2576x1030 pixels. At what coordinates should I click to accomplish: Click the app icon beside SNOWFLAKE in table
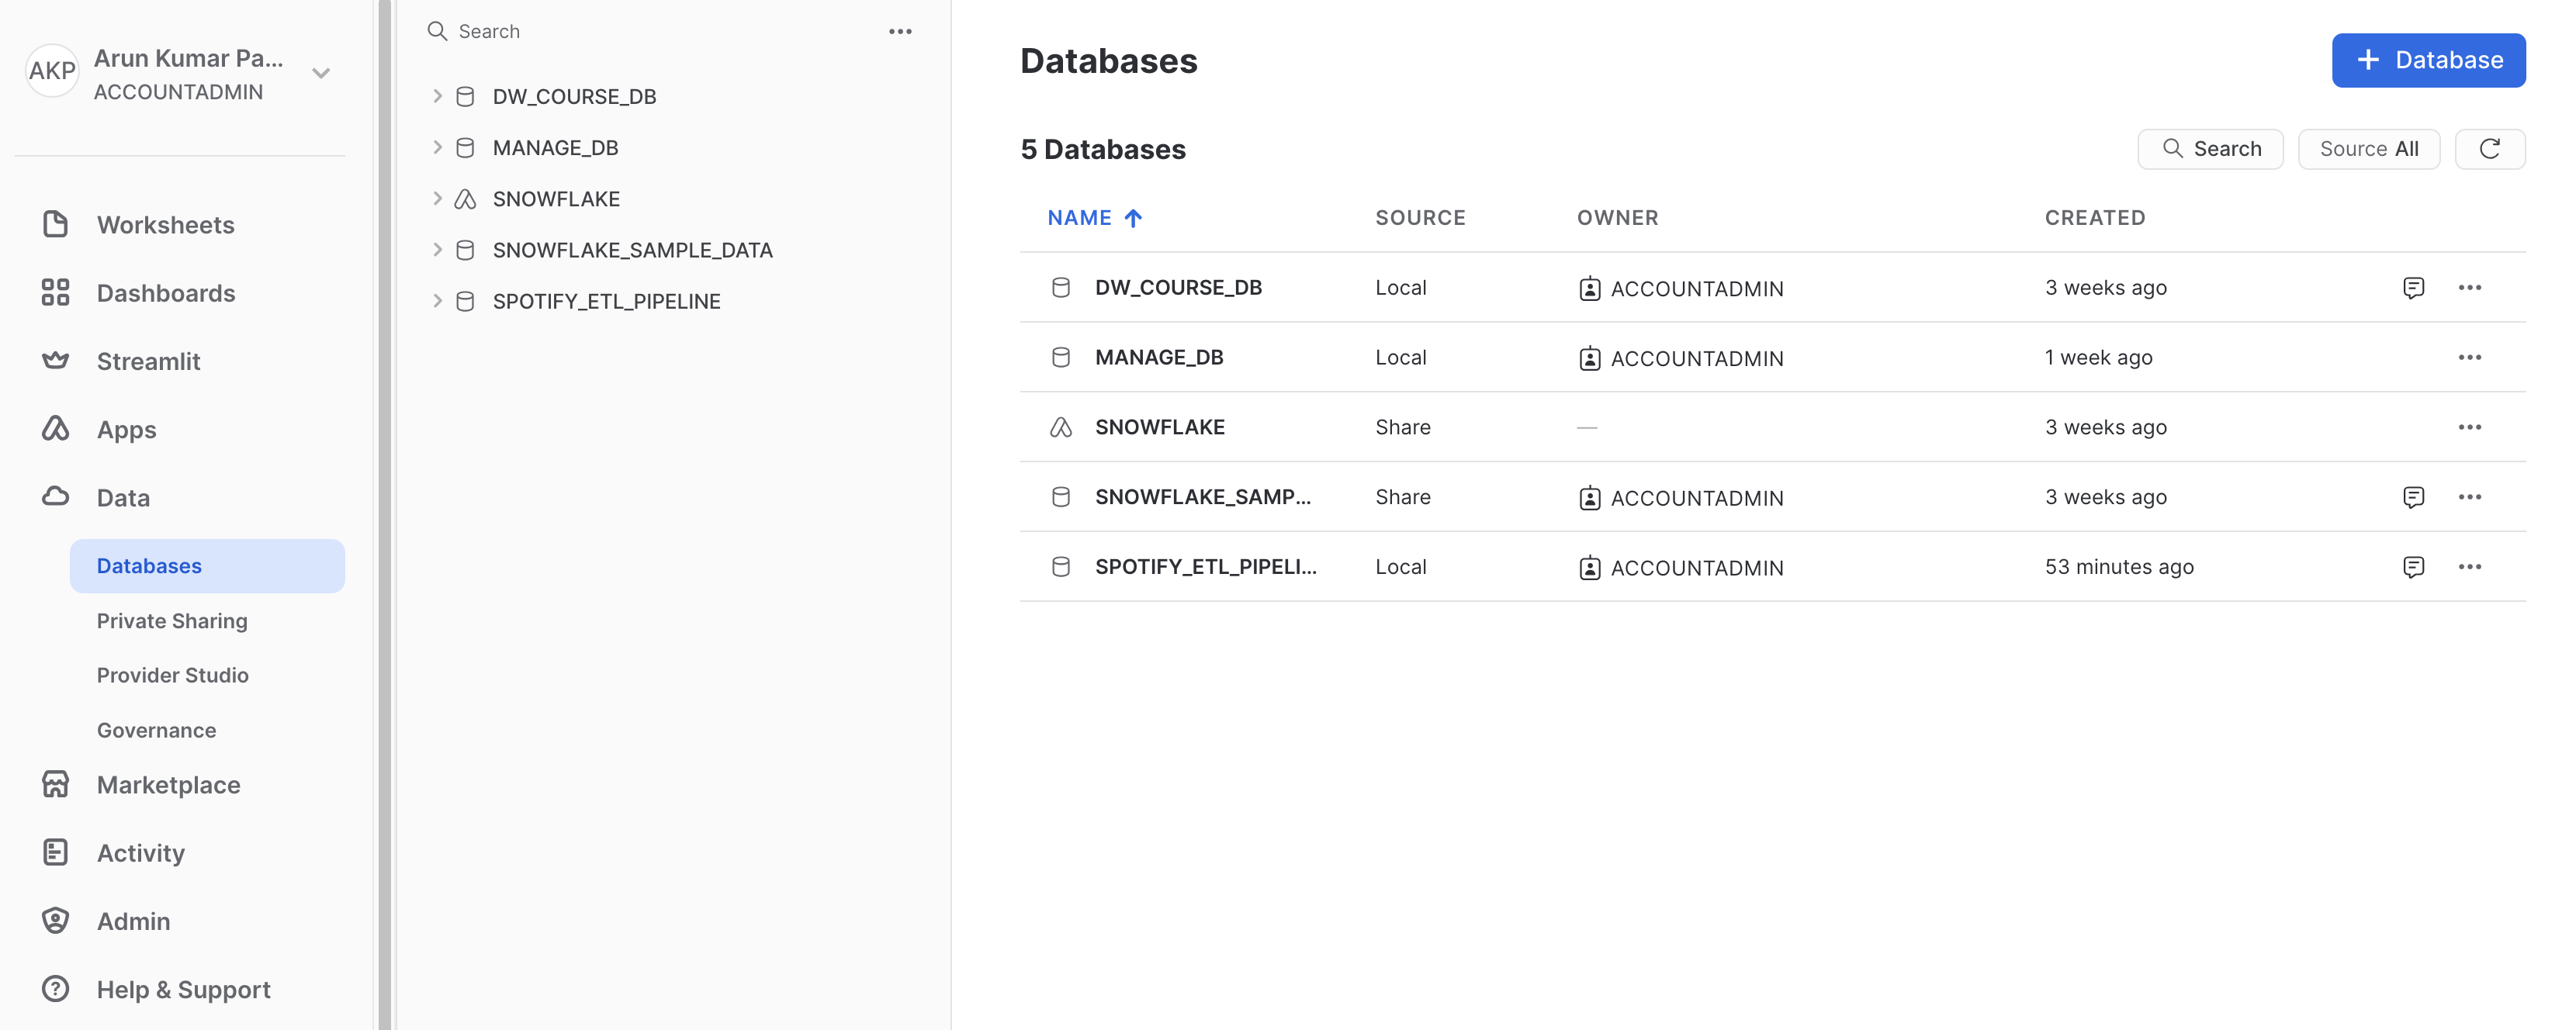[1060, 427]
